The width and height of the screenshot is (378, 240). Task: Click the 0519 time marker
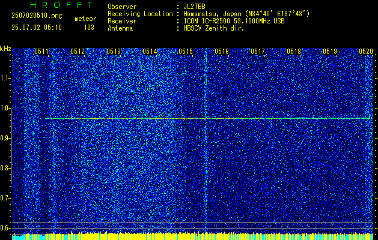pyautogui.click(x=330, y=51)
